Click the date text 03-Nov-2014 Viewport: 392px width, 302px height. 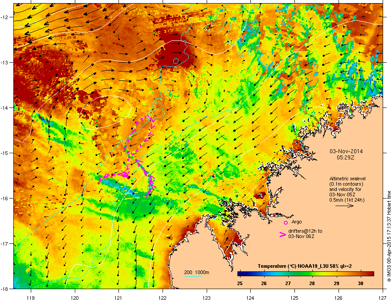click(x=346, y=151)
